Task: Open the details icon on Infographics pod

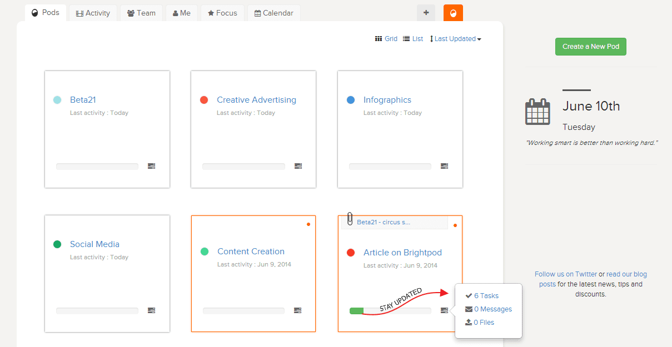Action: (x=444, y=166)
